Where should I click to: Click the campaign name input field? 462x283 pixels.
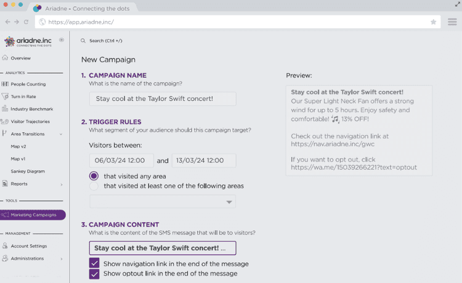tap(162, 99)
